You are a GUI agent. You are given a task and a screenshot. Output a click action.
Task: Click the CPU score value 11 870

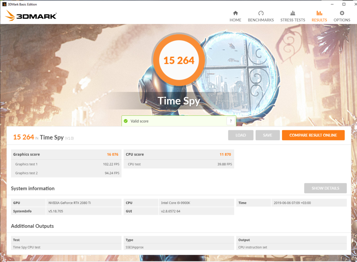pyautogui.click(x=225, y=154)
